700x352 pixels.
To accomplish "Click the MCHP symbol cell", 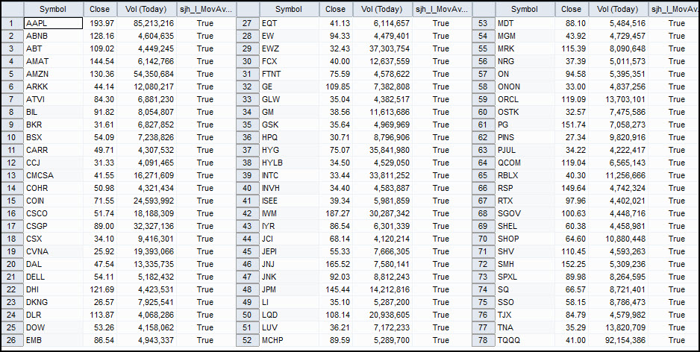I will pyautogui.click(x=289, y=340).
